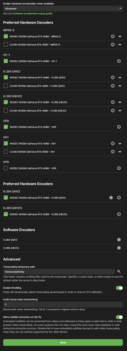Click reorder handle for NVDEC H.265 row
This screenshot has width=127, height=351.
[120, 102]
